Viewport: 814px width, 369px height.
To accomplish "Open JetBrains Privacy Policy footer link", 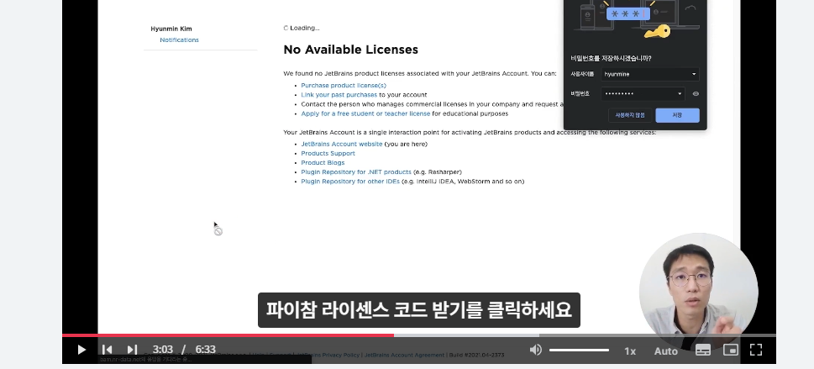I will tap(328, 355).
